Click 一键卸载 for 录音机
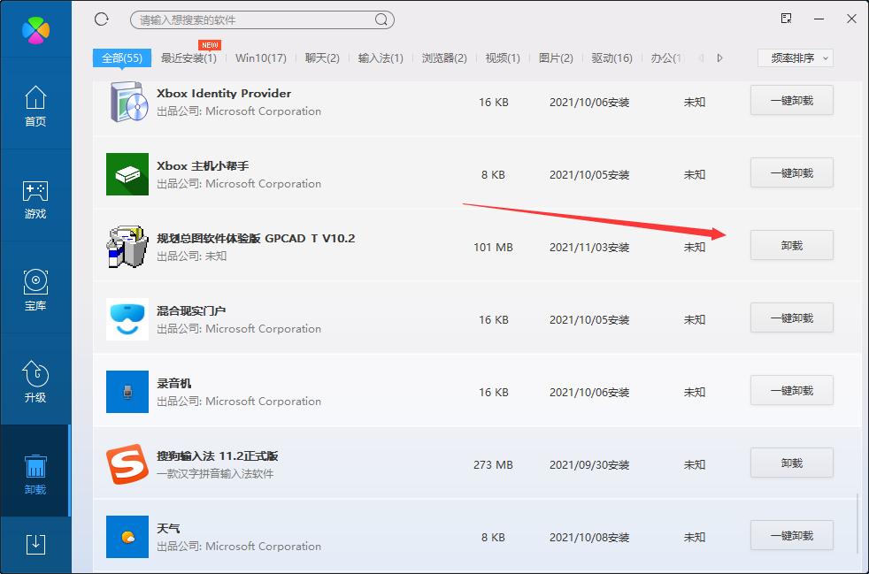Viewport: 869px width, 574px height. coord(792,391)
